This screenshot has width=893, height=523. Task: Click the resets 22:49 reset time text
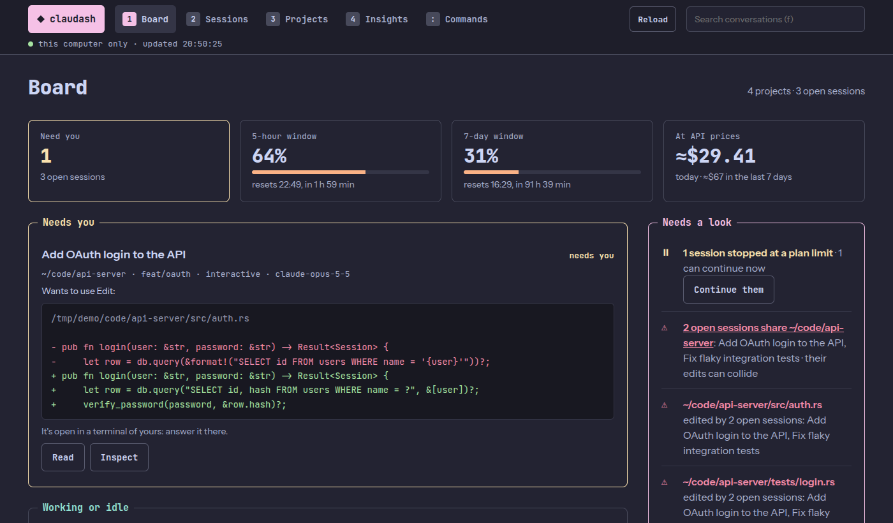point(303,184)
